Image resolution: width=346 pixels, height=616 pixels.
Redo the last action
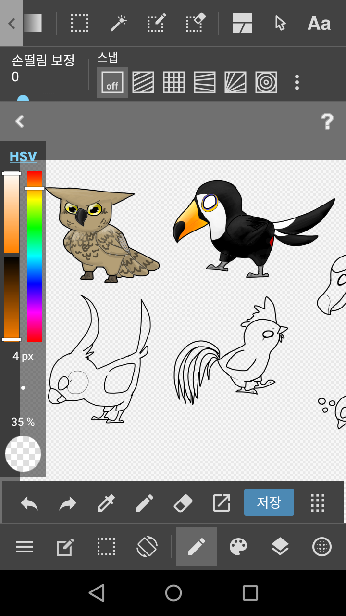(68, 503)
